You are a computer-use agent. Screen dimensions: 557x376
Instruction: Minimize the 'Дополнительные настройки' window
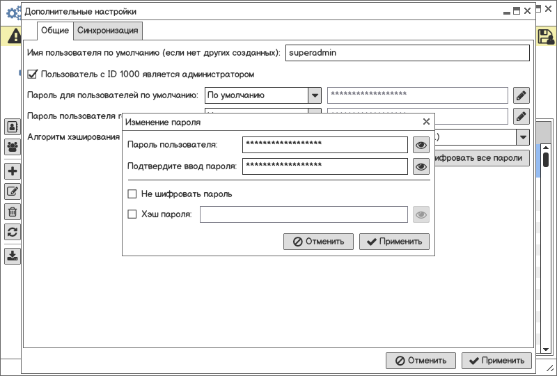(x=507, y=13)
